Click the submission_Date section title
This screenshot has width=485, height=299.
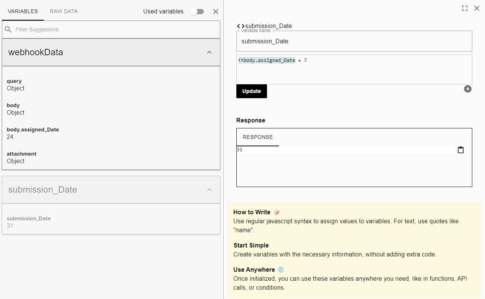[x=43, y=190]
